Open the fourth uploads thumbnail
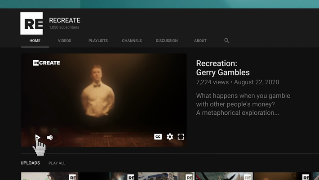Screen dimensions: 319x180 tap(224, 176)
